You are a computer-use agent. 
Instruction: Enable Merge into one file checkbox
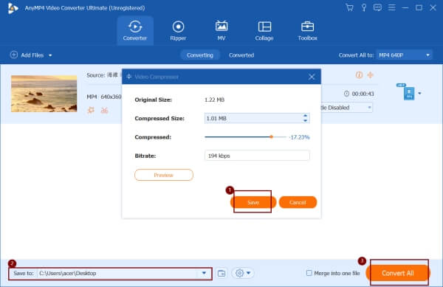(309, 273)
